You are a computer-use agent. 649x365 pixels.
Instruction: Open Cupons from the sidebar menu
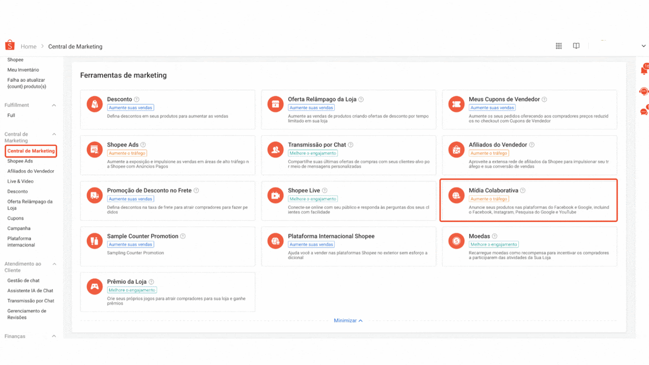(x=15, y=218)
